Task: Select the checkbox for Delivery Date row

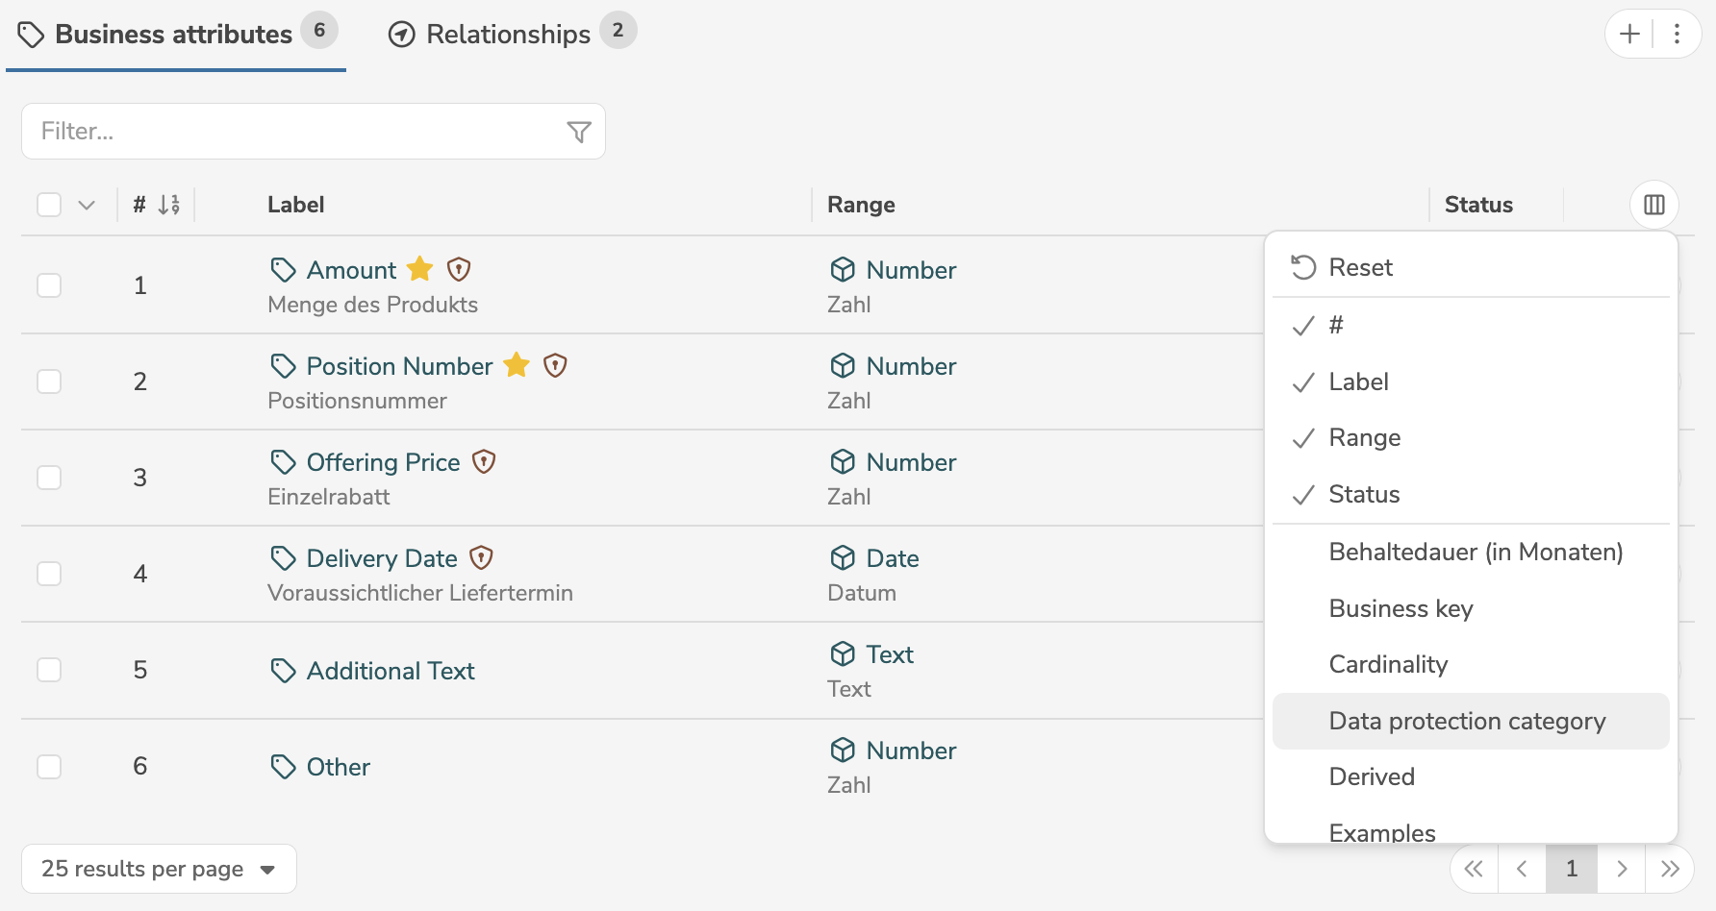Action: pos(49,574)
